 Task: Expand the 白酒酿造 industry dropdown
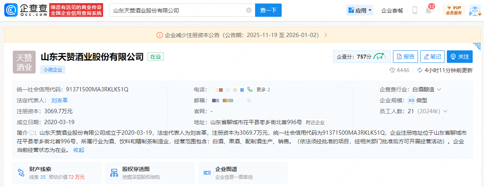pos(439,89)
